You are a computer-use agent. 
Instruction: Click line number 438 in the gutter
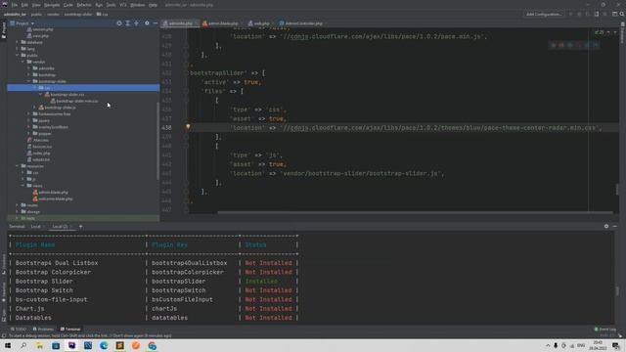click(166, 128)
